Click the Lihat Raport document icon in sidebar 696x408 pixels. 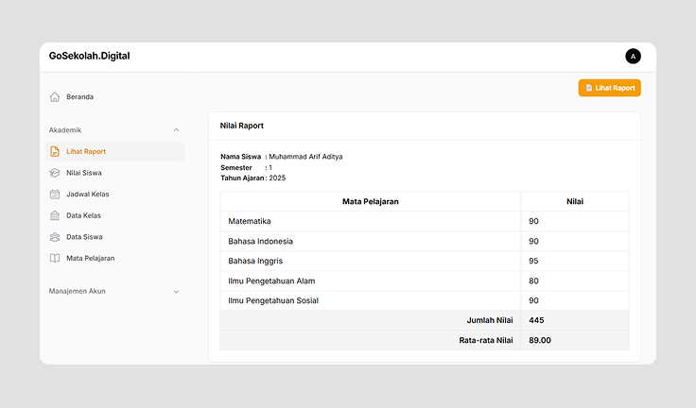click(55, 151)
